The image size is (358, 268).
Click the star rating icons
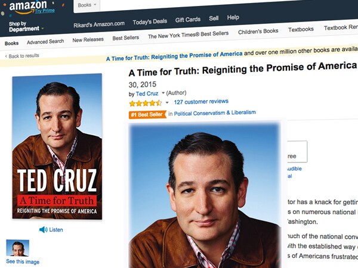point(146,104)
